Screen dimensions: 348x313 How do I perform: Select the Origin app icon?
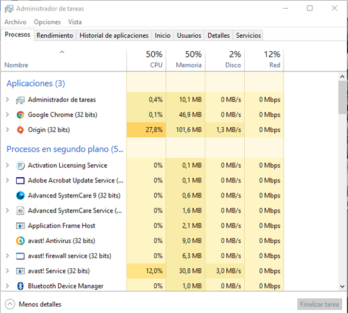(20, 130)
